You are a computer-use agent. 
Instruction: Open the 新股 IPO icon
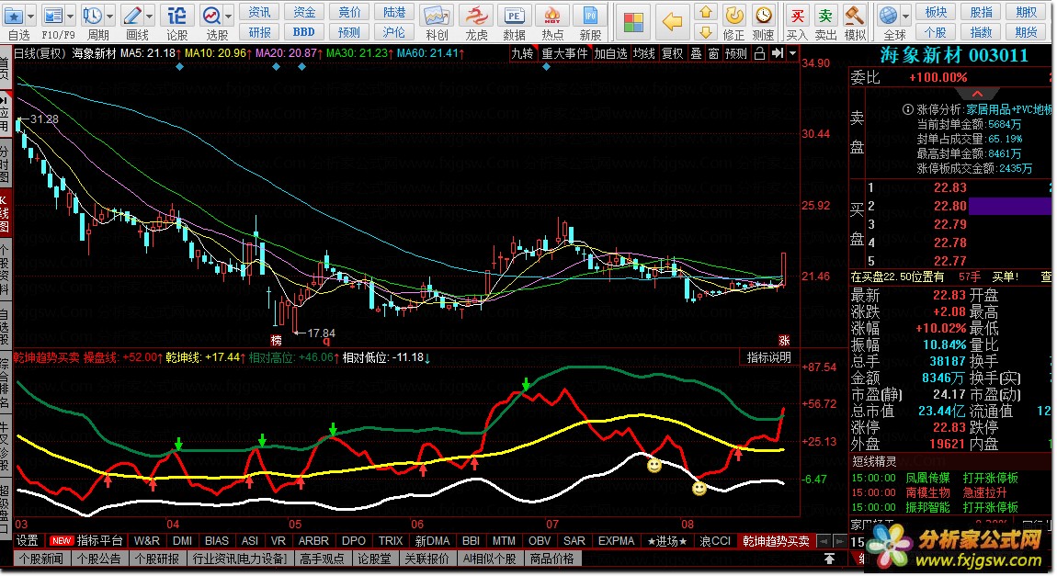(590, 16)
